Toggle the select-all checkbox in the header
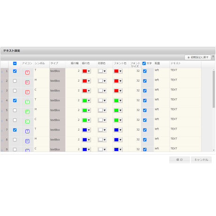The width and height of the screenshot is (216, 216). pyautogui.click(x=15, y=63)
